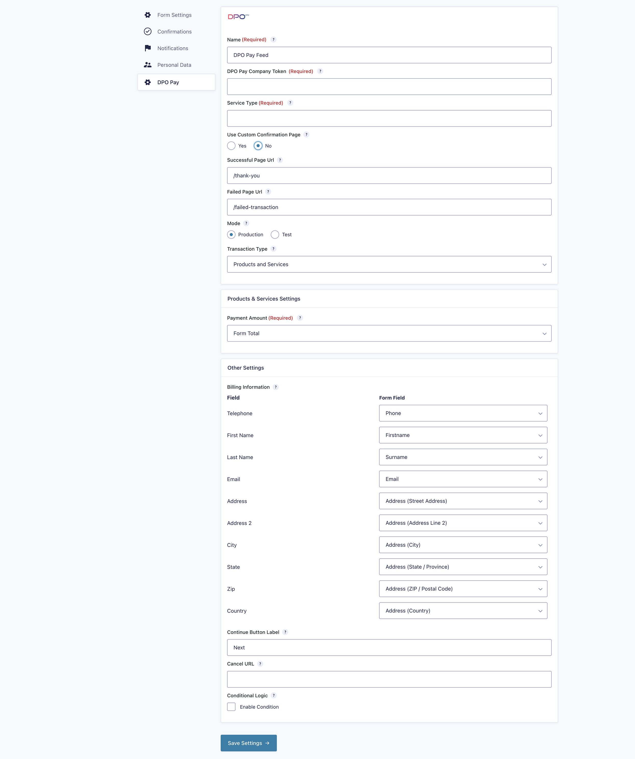Click the DPO Pay logo
Viewport: 635px width, 759px height.
point(238,17)
